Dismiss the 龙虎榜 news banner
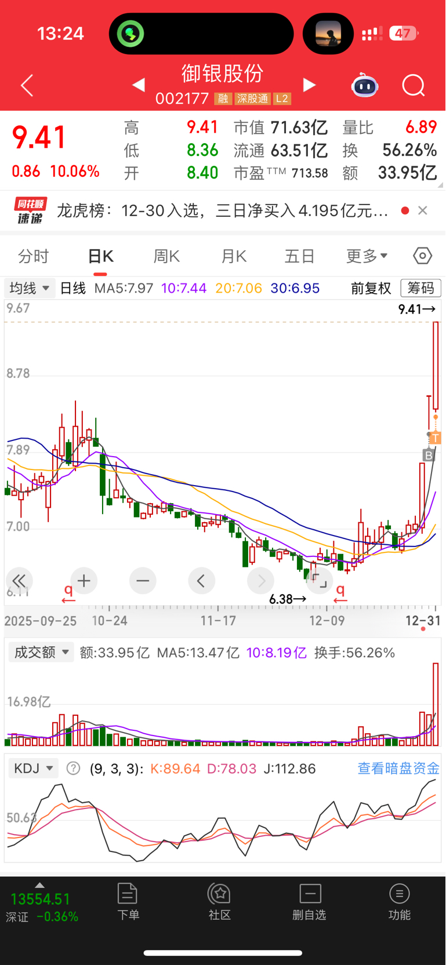 (x=423, y=210)
